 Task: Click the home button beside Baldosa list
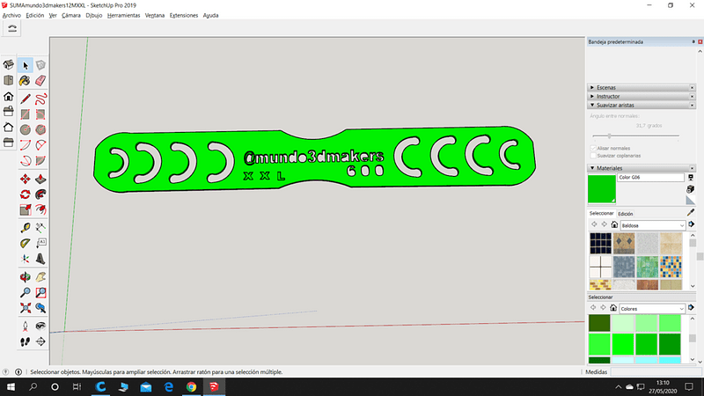click(614, 224)
